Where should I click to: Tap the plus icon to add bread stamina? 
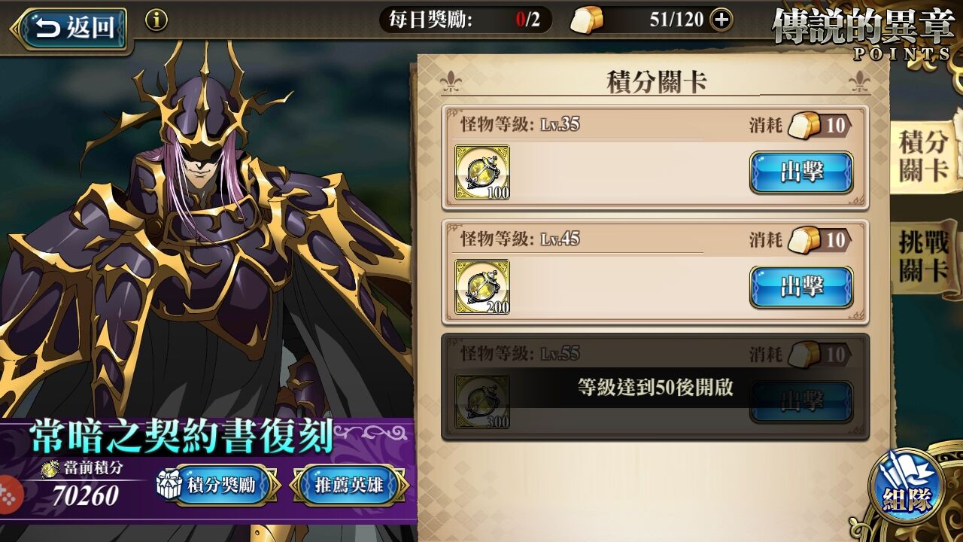coord(721,20)
